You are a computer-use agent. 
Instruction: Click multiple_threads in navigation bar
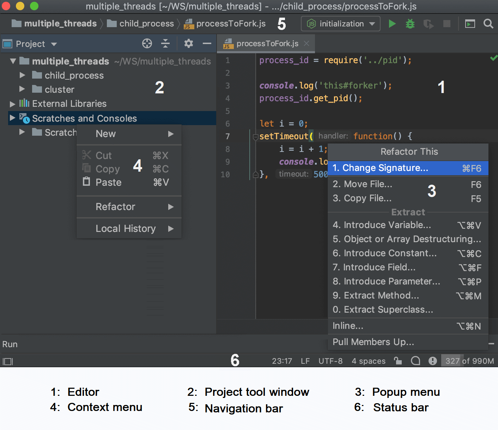(54, 24)
